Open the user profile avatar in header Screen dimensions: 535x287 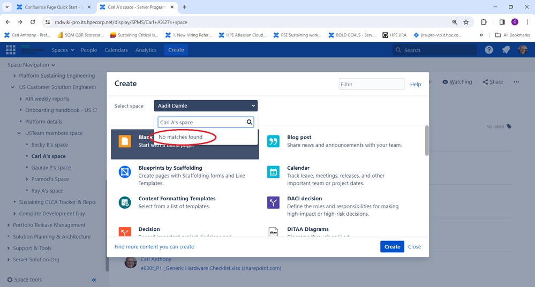click(523, 50)
